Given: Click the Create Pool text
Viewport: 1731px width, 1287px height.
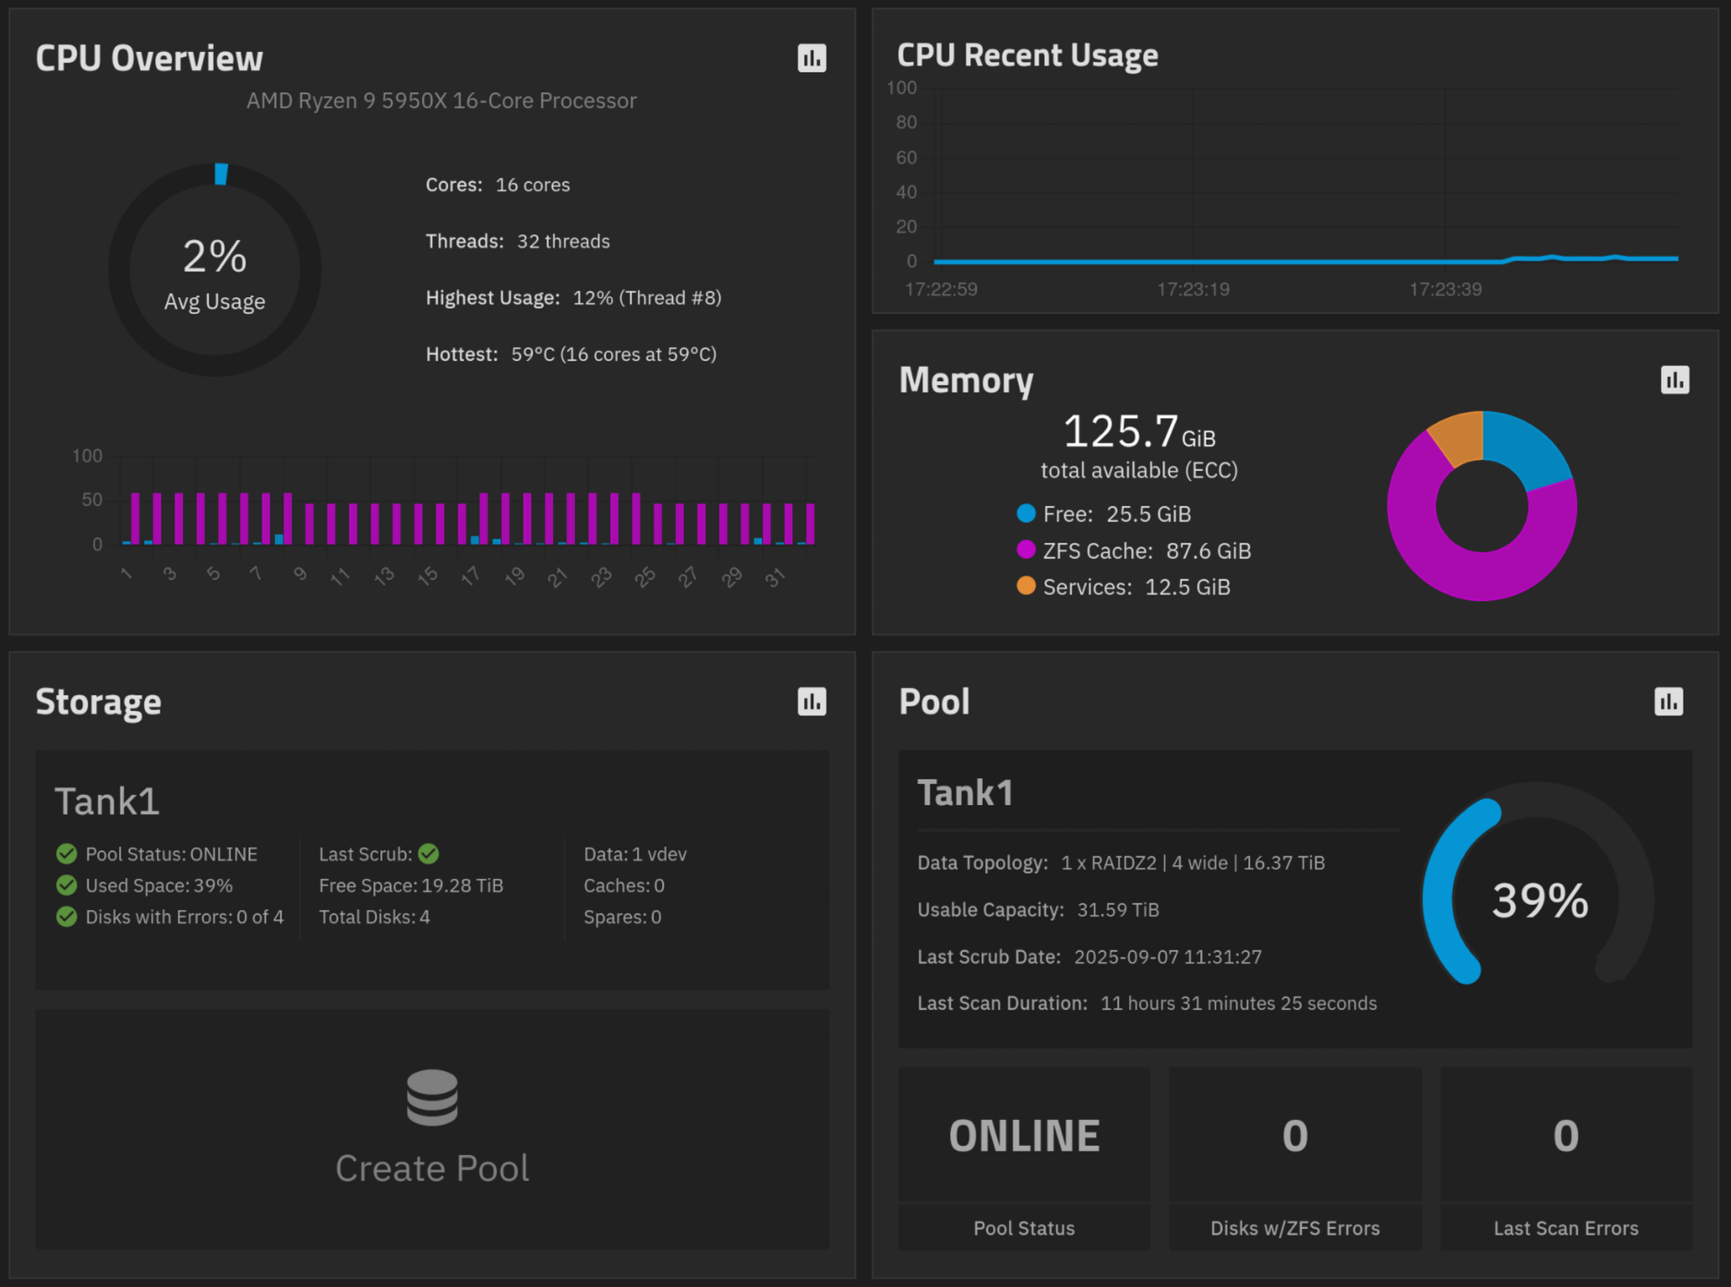Looking at the screenshot, I should (x=432, y=1168).
